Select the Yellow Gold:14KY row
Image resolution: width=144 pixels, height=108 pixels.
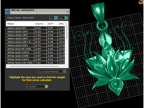(x=35, y=35)
